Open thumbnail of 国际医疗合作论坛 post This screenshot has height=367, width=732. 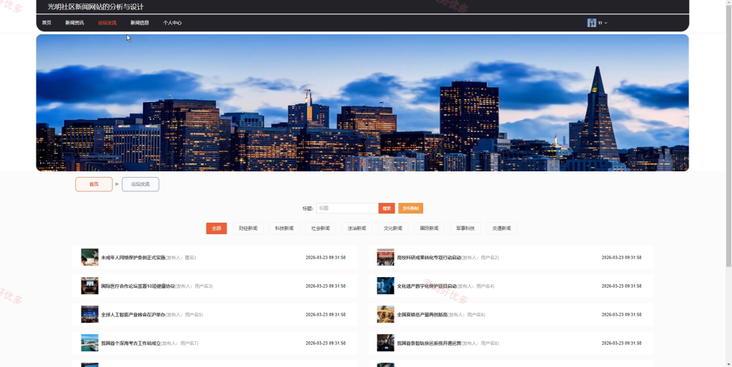(89, 286)
